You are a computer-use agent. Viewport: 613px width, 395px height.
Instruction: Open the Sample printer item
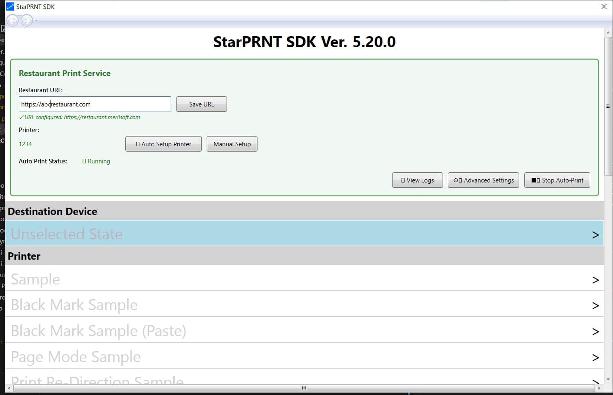(304, 279)
